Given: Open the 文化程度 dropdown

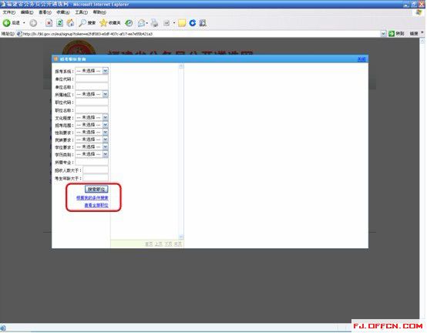Looking at the screenshot, I should click(x=92, y=117).
